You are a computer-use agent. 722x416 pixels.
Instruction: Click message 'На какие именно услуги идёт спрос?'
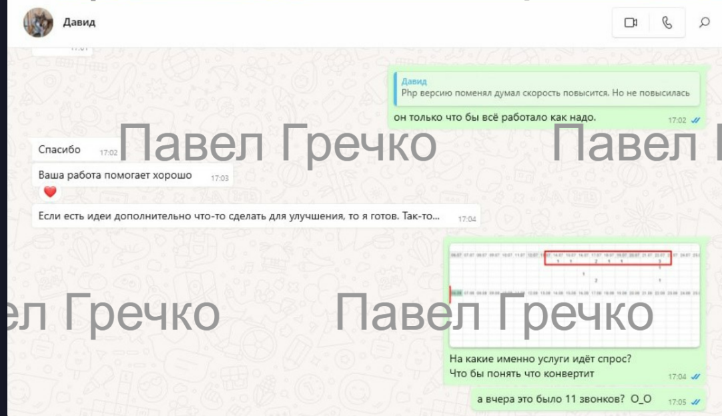[540, 359]
